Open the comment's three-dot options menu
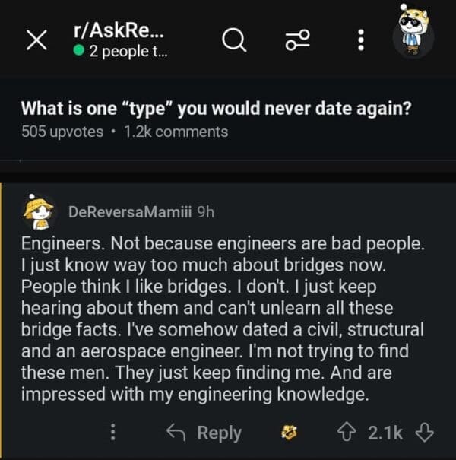The image size is (456, 460). coord(113,433)
